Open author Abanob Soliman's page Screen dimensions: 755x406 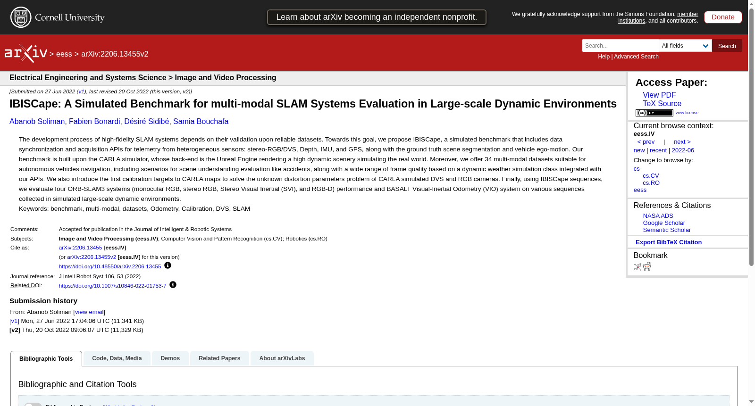(37, 121)
